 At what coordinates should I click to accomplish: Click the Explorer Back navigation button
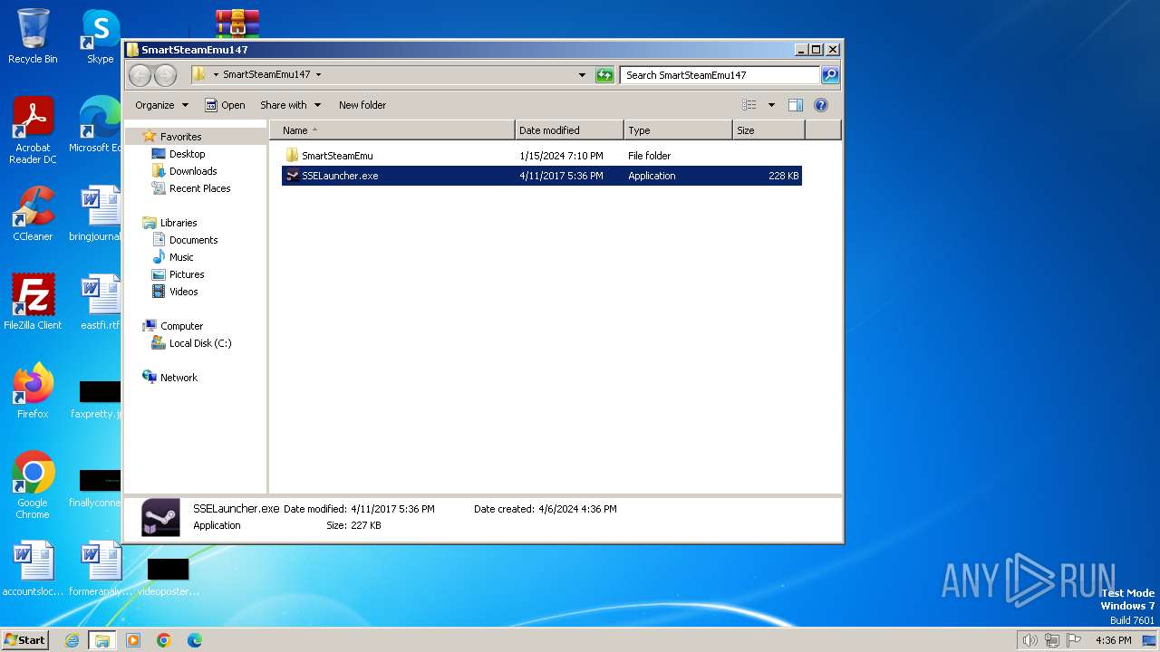(140, 75)
